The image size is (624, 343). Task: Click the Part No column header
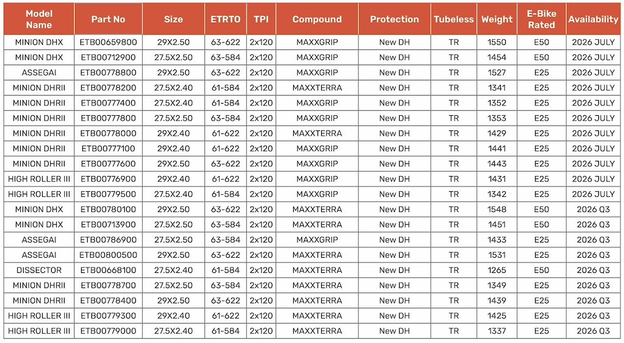[108, 19]
